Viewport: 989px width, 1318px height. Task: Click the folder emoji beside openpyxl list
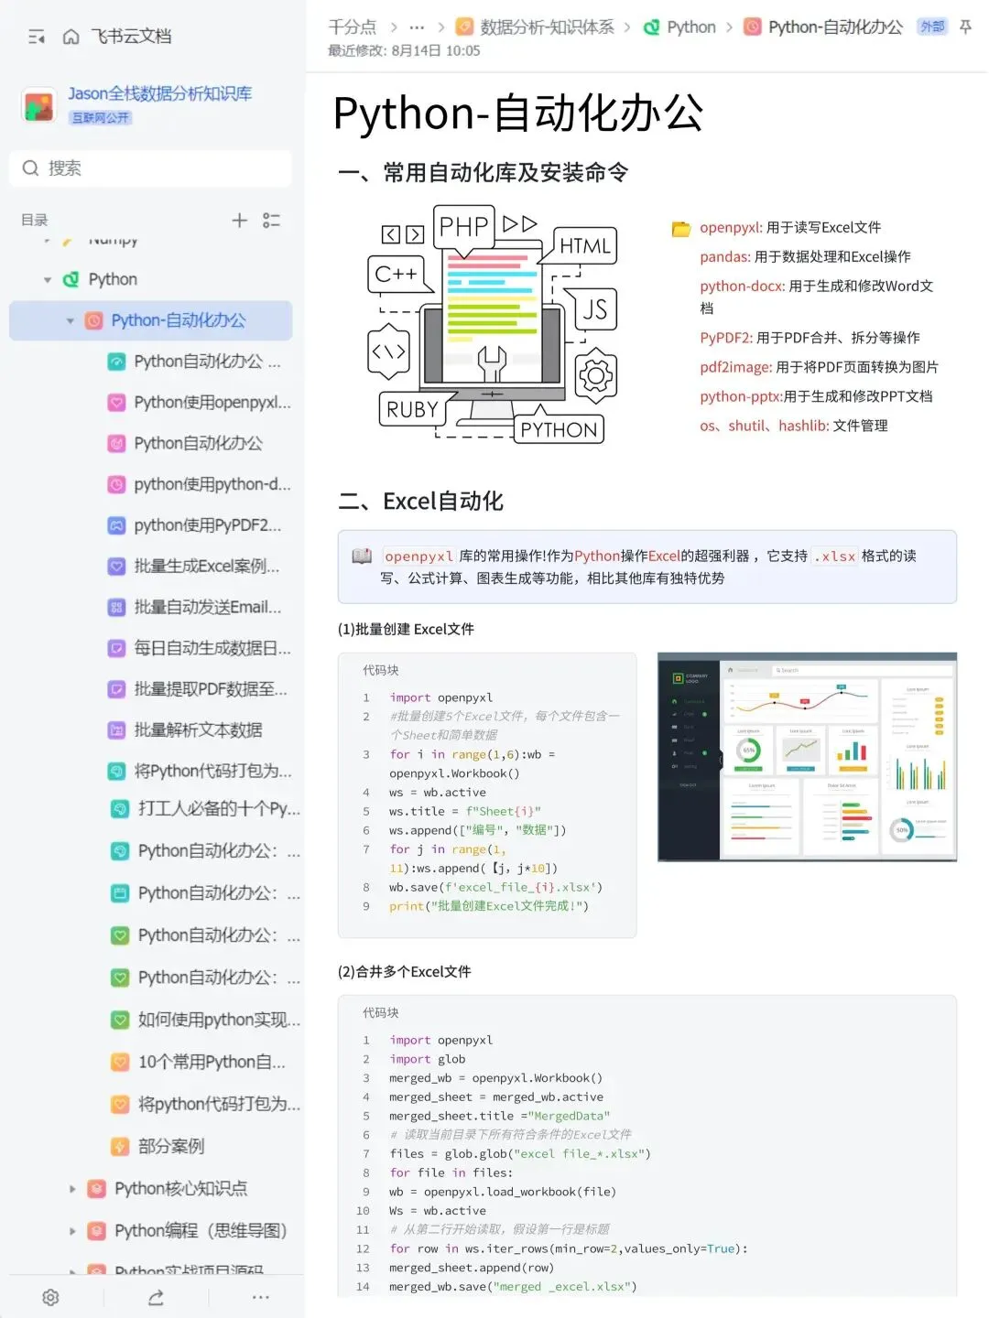click(681, 228)
